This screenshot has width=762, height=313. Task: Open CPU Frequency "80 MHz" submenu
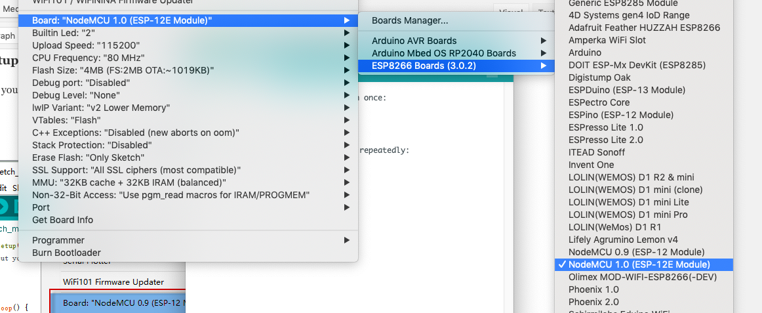(188, 58)
